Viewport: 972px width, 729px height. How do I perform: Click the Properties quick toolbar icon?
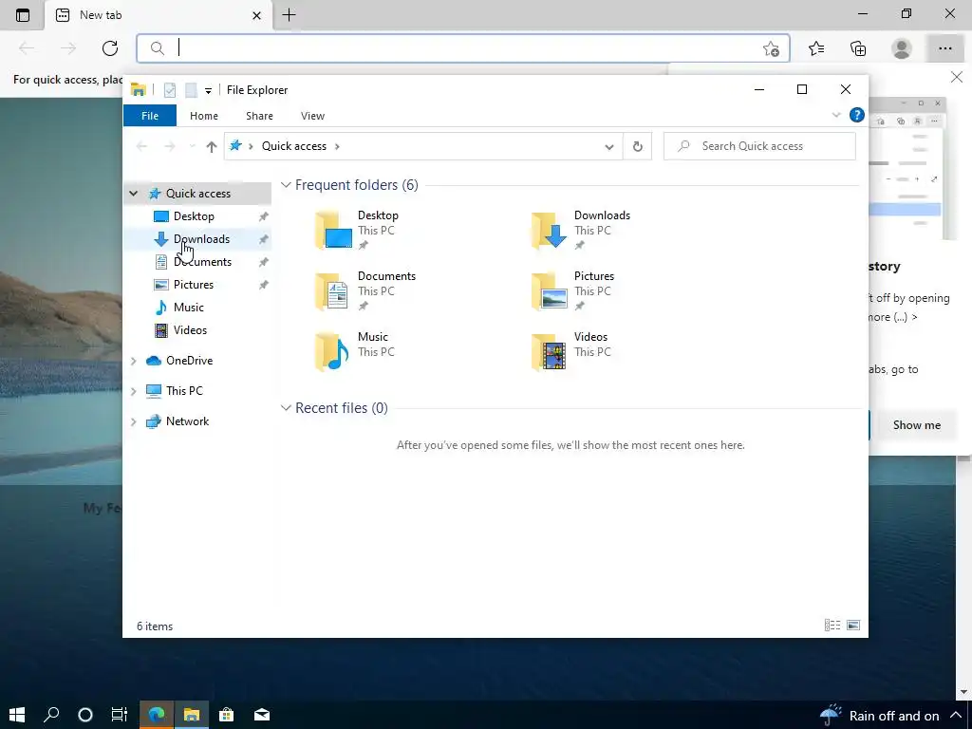[x=170, y=90]
